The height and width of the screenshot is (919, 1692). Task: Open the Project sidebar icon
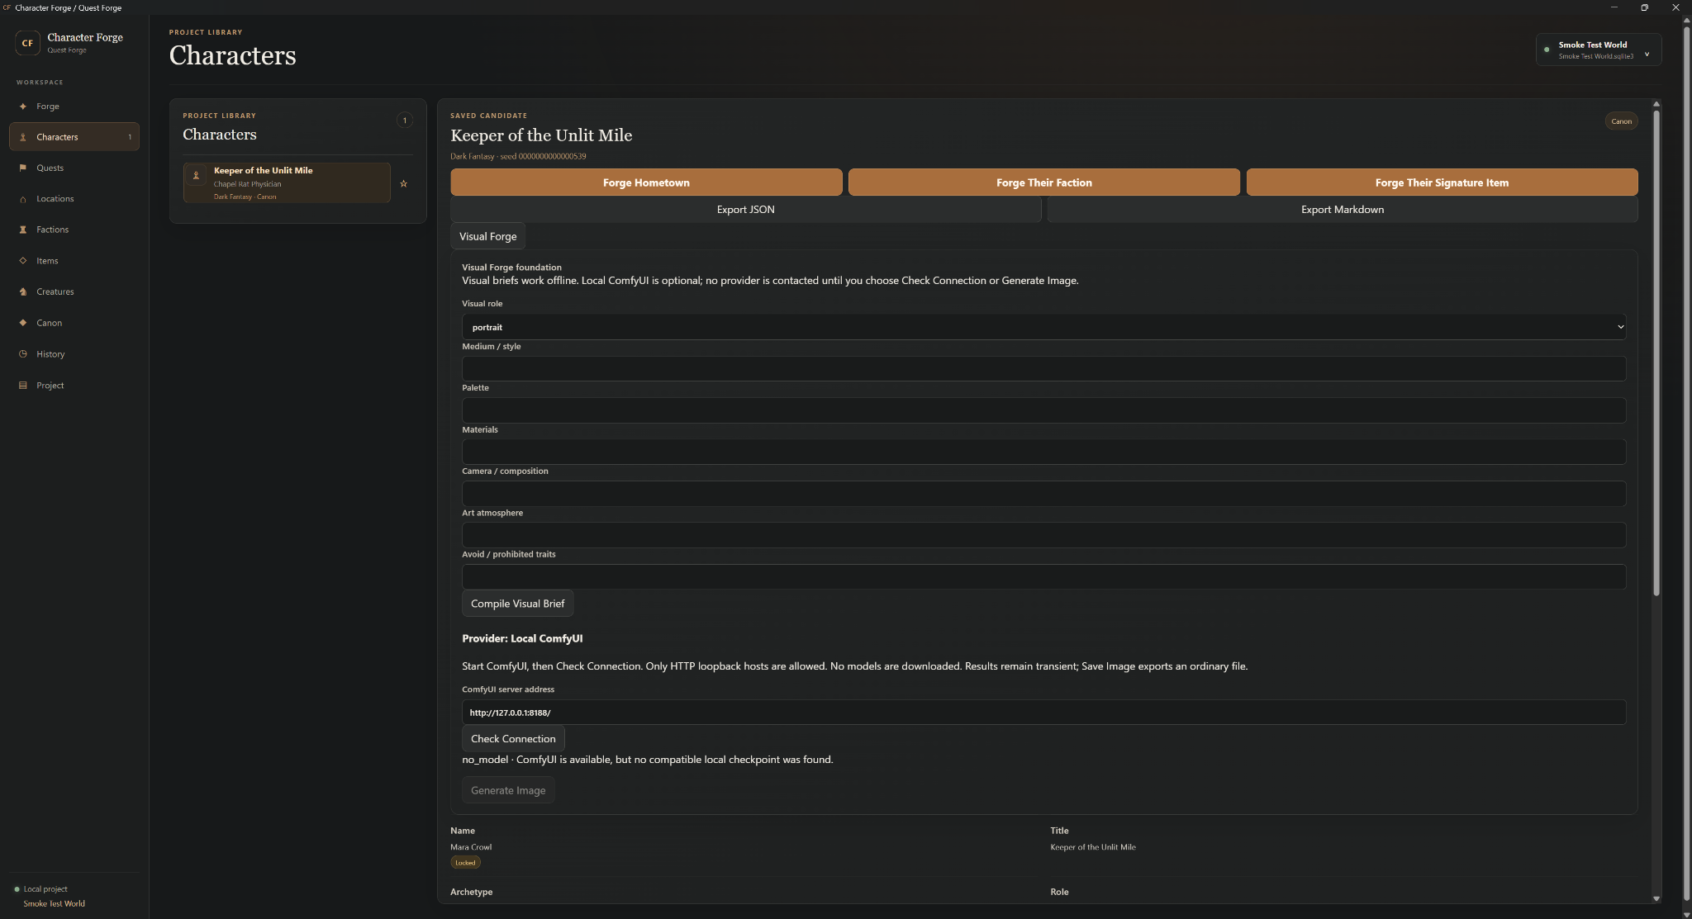click(x=23, y=385)
